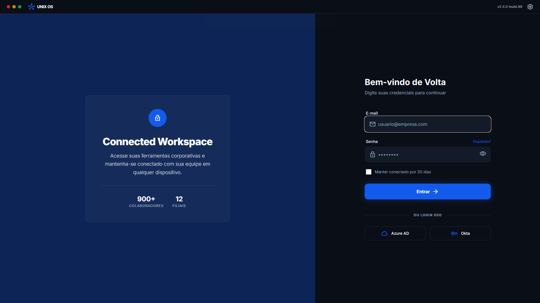Focus the E-mail input field
Viewport: 540px width, 303px height.
(x=431, y=124)
